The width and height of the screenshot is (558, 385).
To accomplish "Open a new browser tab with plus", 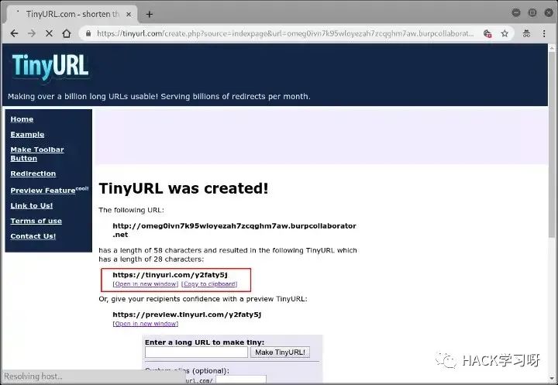I will click(x=150, y=13).
